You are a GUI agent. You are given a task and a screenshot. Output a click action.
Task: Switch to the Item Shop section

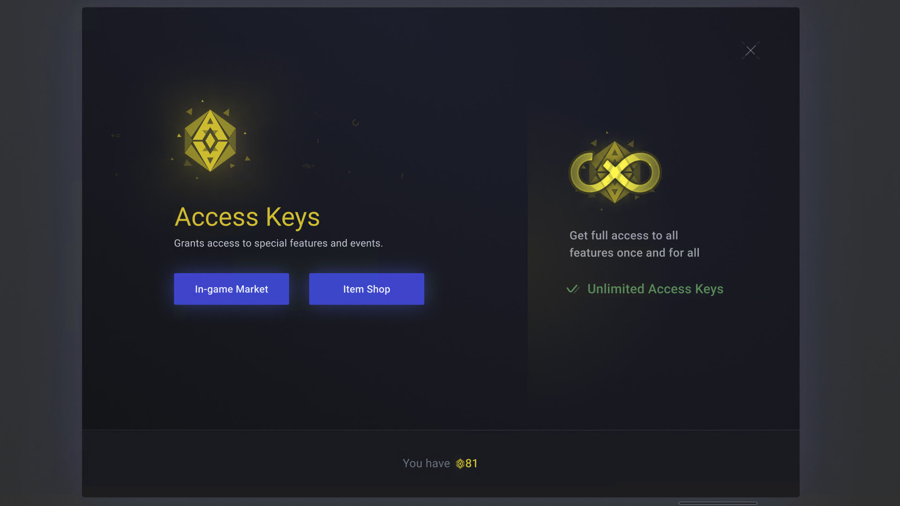tap(367, 289)
